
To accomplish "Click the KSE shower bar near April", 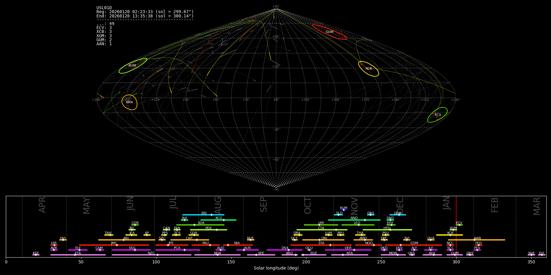I will [36, 255].
